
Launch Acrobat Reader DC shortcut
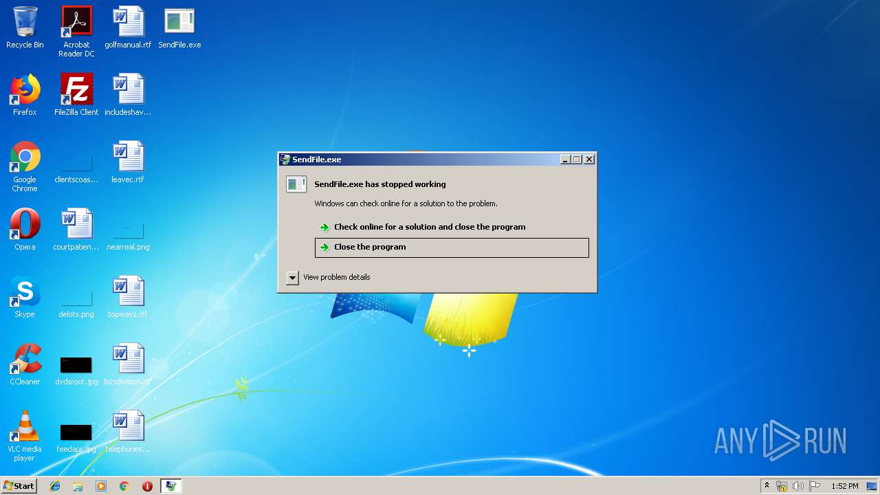tap(76, 32)
